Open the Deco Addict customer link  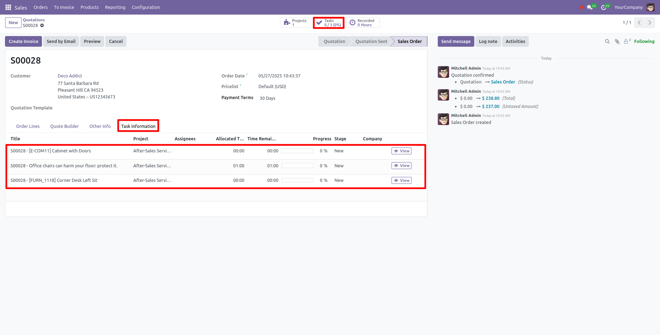(70, 76)
